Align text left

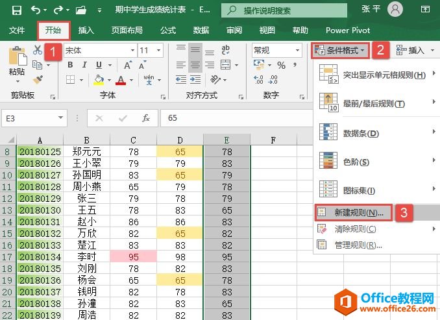(x=181, y=65)
